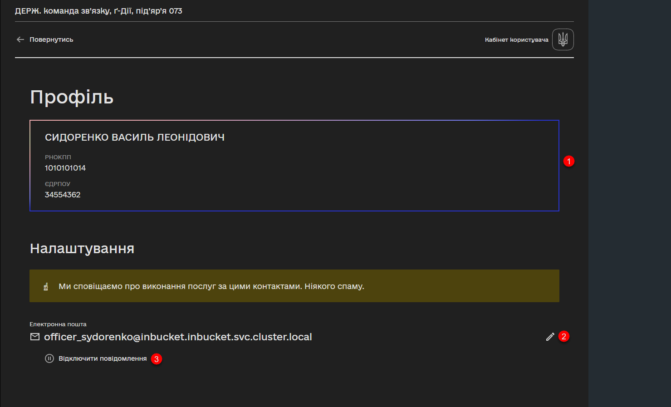
Task: Click the header text ДЕРЖ. команда зв'язку
Action: (x=98, y=11)
